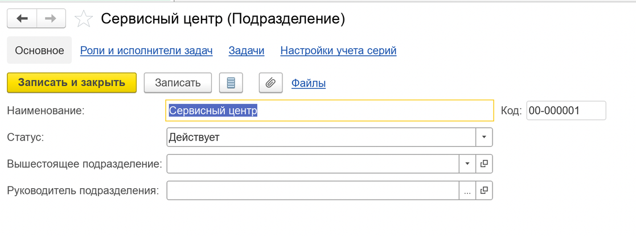Click the Вышестоящее подразделение input field
The image size is (636, 236).
[x=313, y=164]
